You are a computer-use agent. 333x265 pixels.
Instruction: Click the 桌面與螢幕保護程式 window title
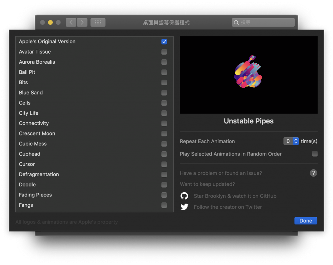coord(166,23)
